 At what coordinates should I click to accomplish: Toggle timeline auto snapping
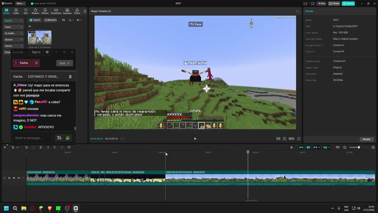click(308, 147)
